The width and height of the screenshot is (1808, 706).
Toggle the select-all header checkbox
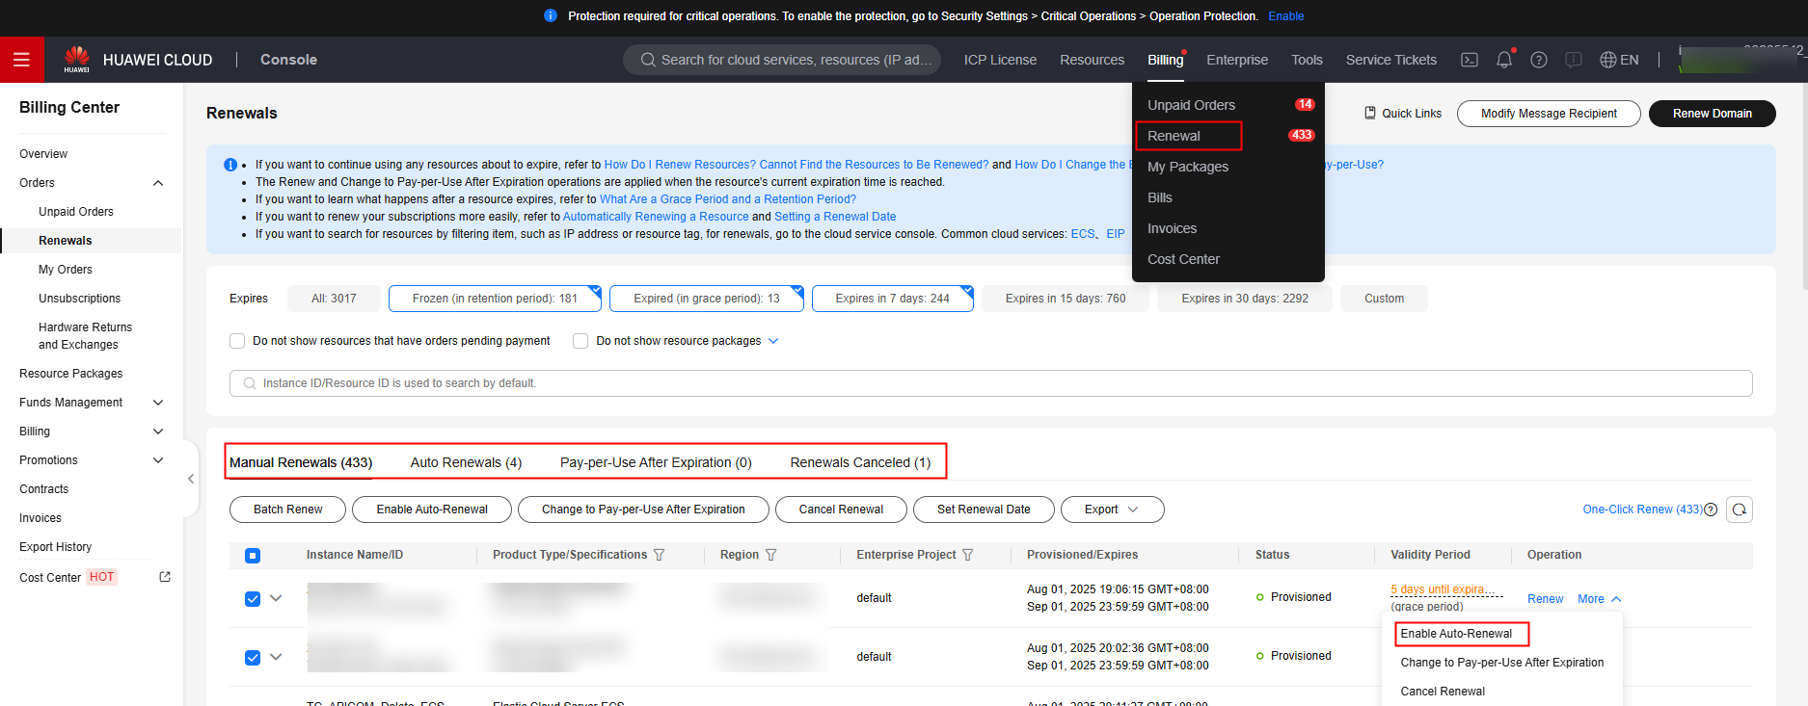coord(253,556)
